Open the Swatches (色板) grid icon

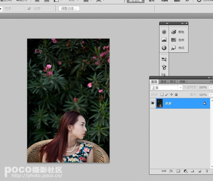coord(173,40)
